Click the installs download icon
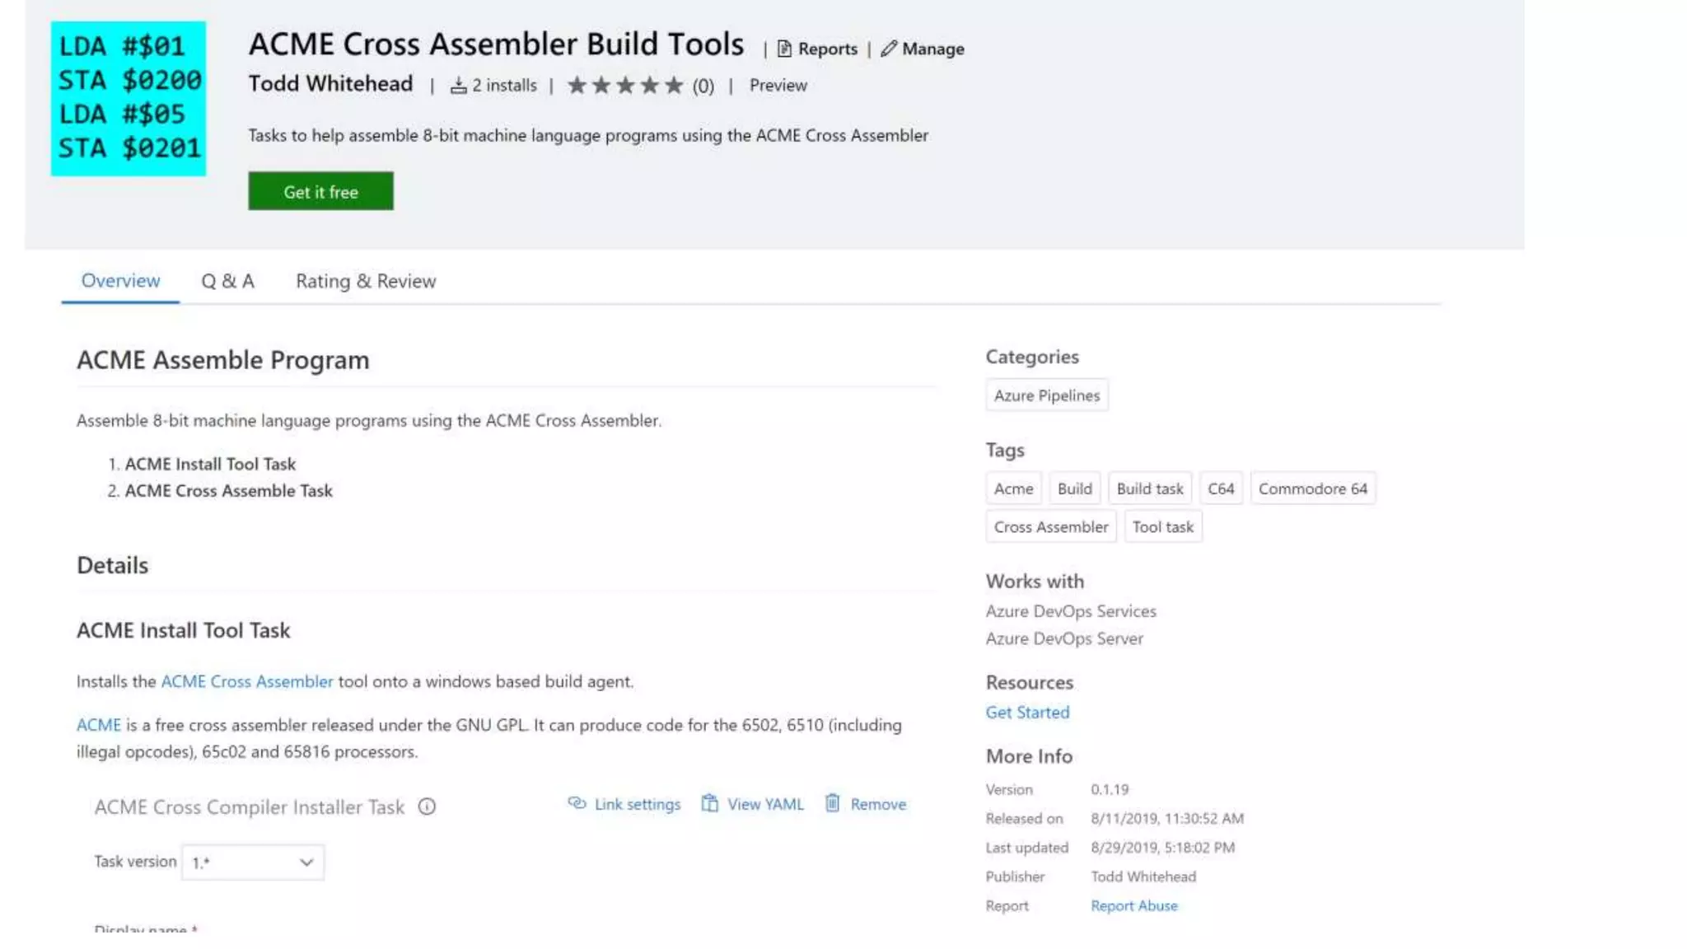This screenshot has width=1687, height=949. click(x=458, y=86)
